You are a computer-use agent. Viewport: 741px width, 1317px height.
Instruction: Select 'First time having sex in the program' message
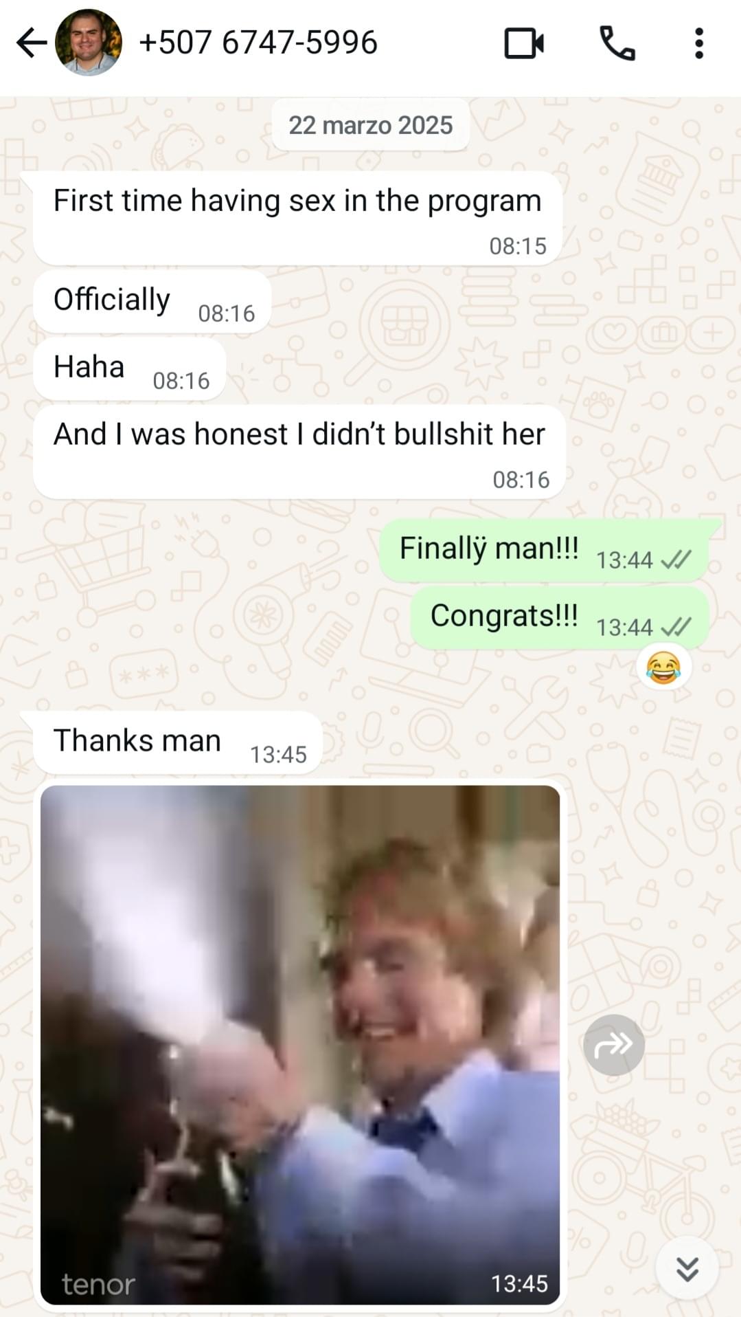[x=298, y=218]
